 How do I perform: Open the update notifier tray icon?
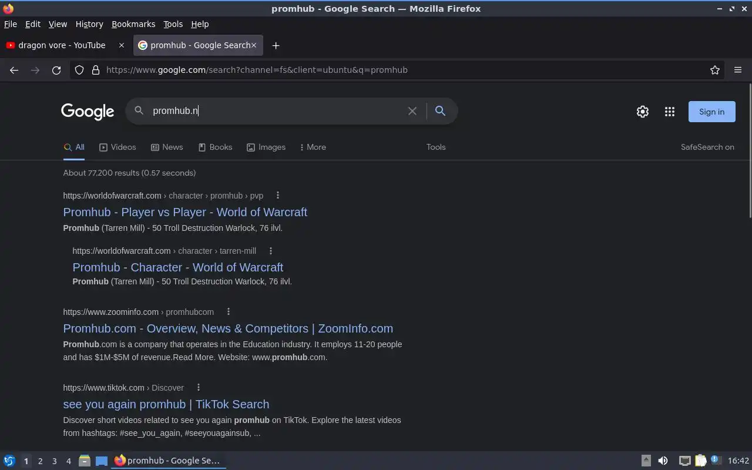[715, 460]
